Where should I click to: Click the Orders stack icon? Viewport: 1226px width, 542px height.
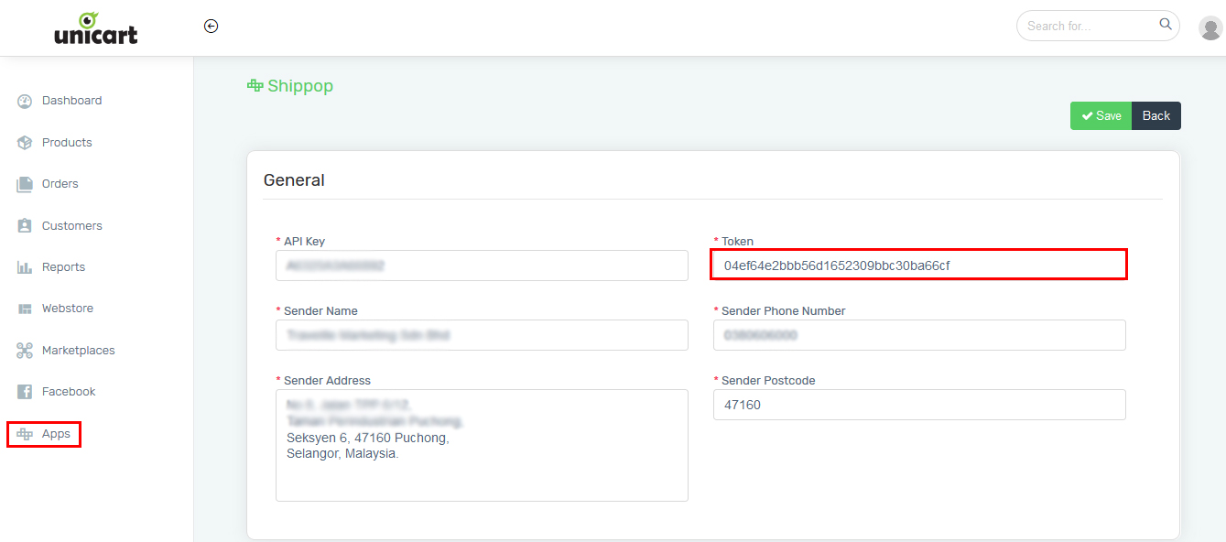tap(25, 184)
